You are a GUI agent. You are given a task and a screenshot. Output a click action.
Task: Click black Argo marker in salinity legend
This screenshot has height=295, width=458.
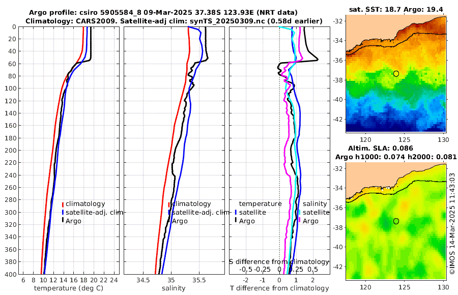point(169,221)
